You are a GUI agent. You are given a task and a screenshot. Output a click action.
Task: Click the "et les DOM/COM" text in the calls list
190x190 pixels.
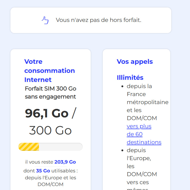142,114
